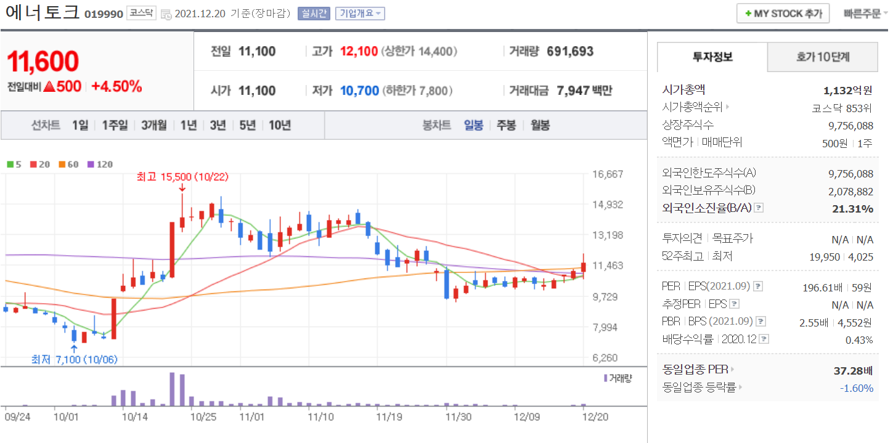Click the 에너토크 stock name heading
This screenshot has width=893, height=443.
42,13
